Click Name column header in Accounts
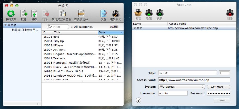The height and width of the screenshot is (109, 239). tap(150, 24)
